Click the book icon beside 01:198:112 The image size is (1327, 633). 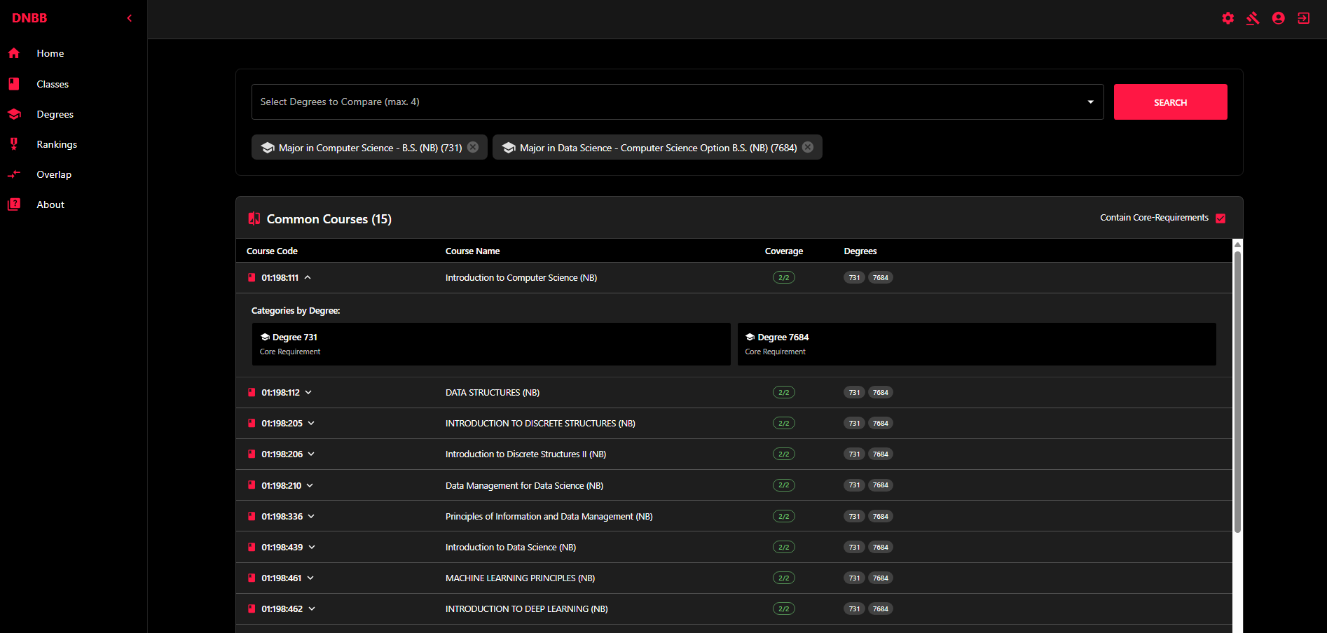click(252, 393)
